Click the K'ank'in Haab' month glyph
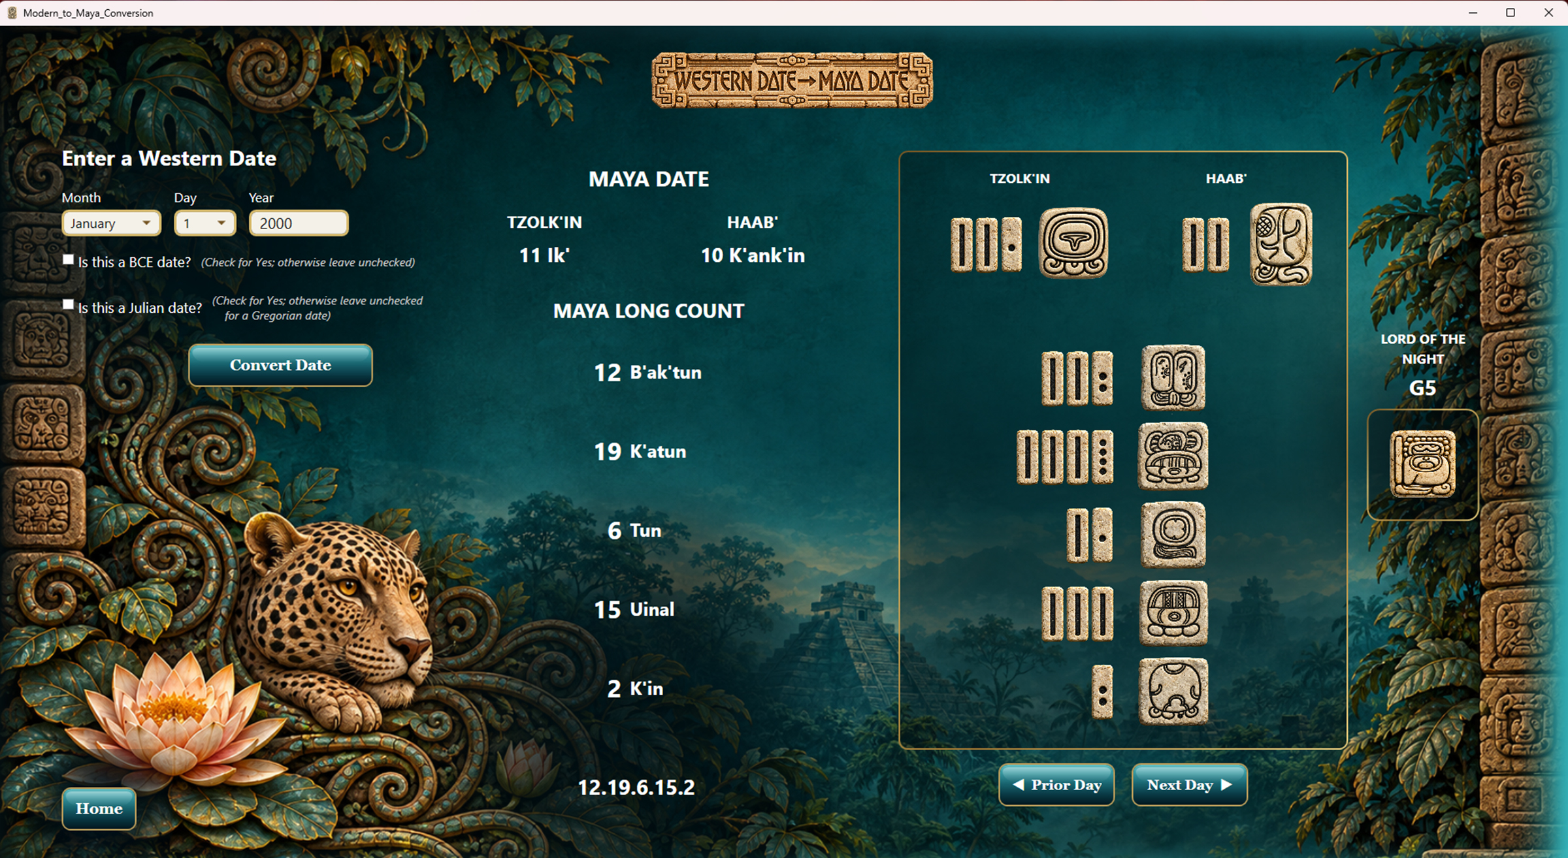 pos(1281,244)
